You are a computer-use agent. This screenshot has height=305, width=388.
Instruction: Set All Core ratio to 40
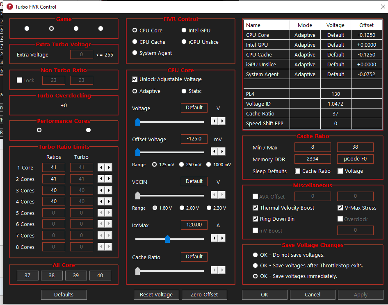pos(100,276)
